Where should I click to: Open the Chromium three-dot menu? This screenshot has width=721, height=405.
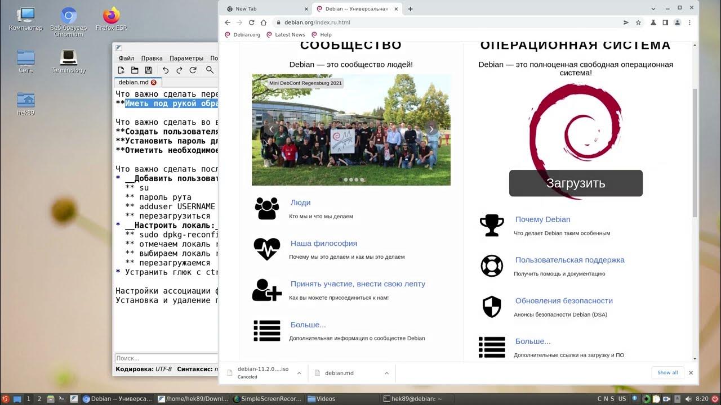point(689,22)
